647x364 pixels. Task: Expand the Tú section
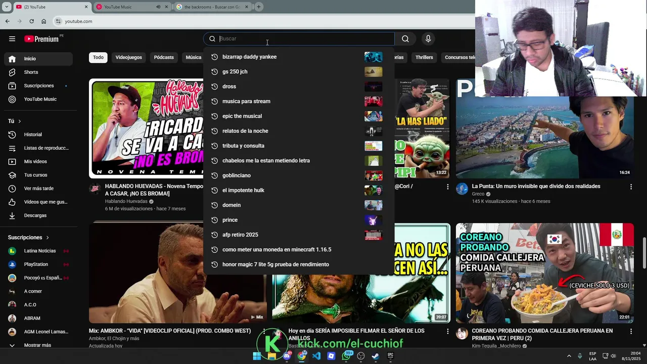click(x=15, y=121)
